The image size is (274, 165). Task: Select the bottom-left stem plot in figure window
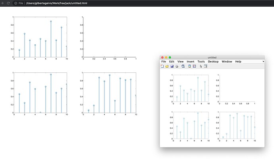point(191,125)
